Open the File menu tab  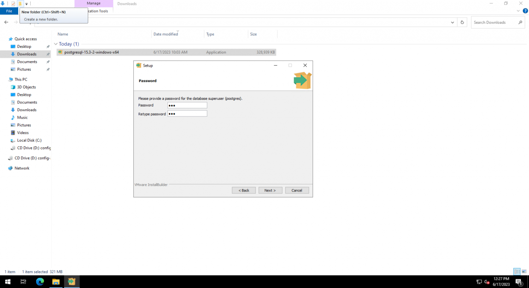[9, 11]
